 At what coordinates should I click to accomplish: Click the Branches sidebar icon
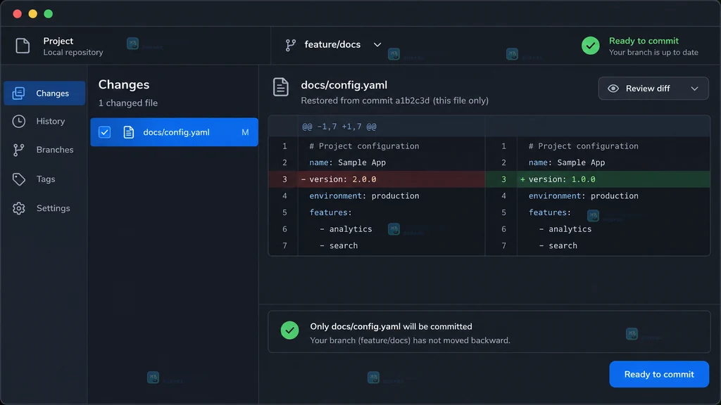click(18, 150)
